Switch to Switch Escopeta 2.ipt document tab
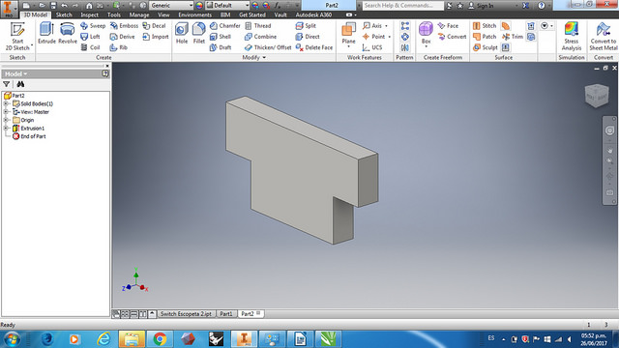 [x=187, y=314]
